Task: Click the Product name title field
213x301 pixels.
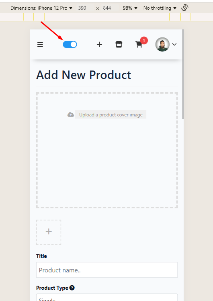Action: click(107, 270)
